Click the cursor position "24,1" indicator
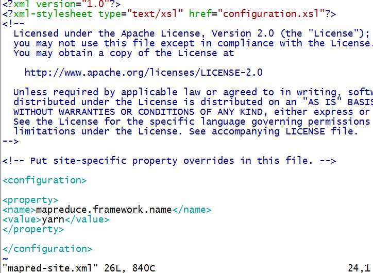 coord(359,268)
